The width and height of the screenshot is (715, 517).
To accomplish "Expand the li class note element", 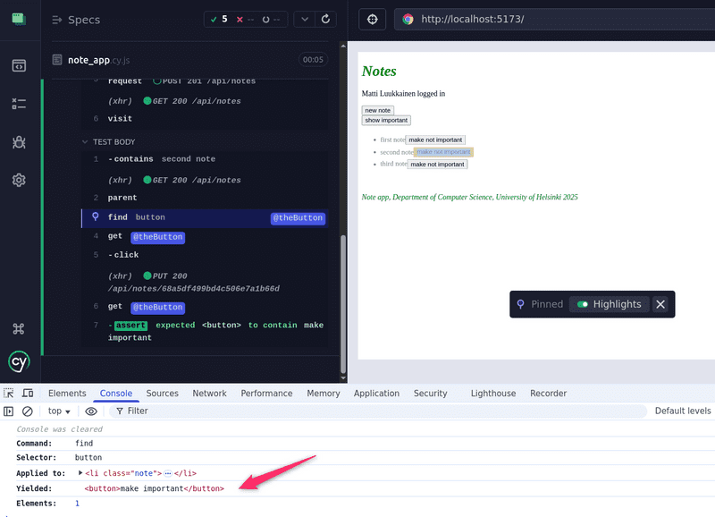I will (x=80, y=473).
